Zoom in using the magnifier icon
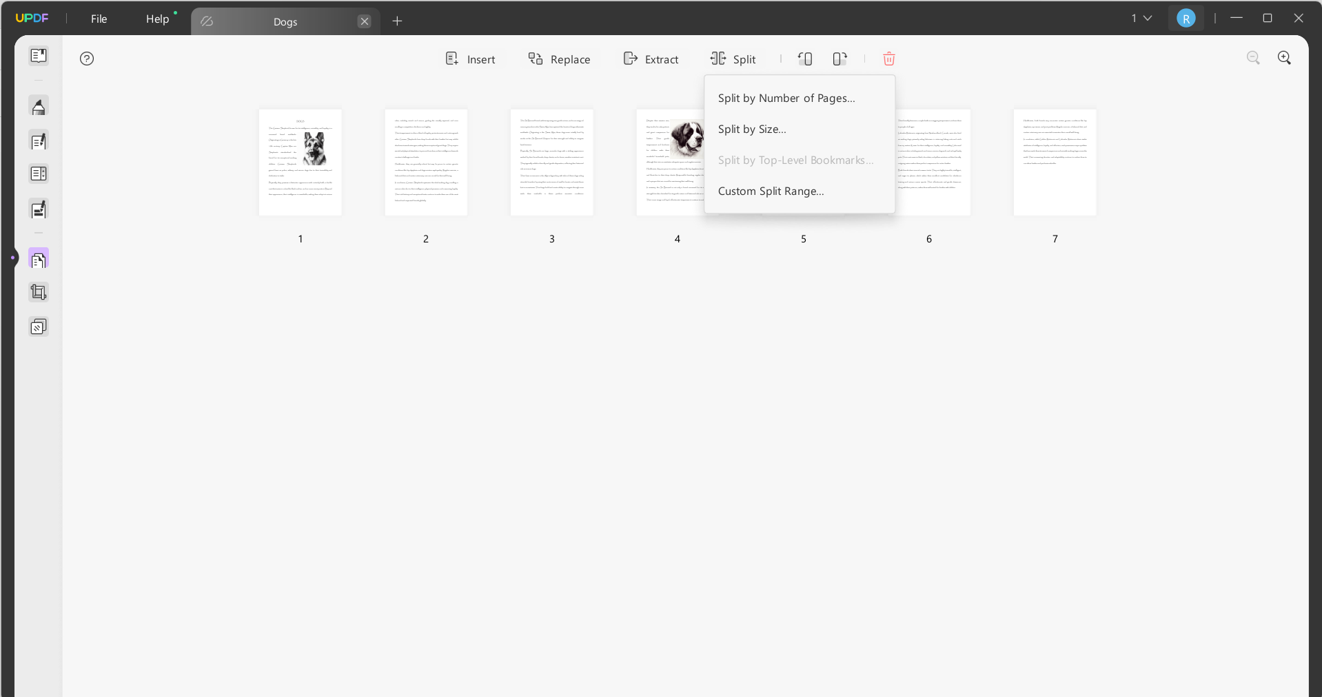The image size is (1322, 697). point(1284,58)
